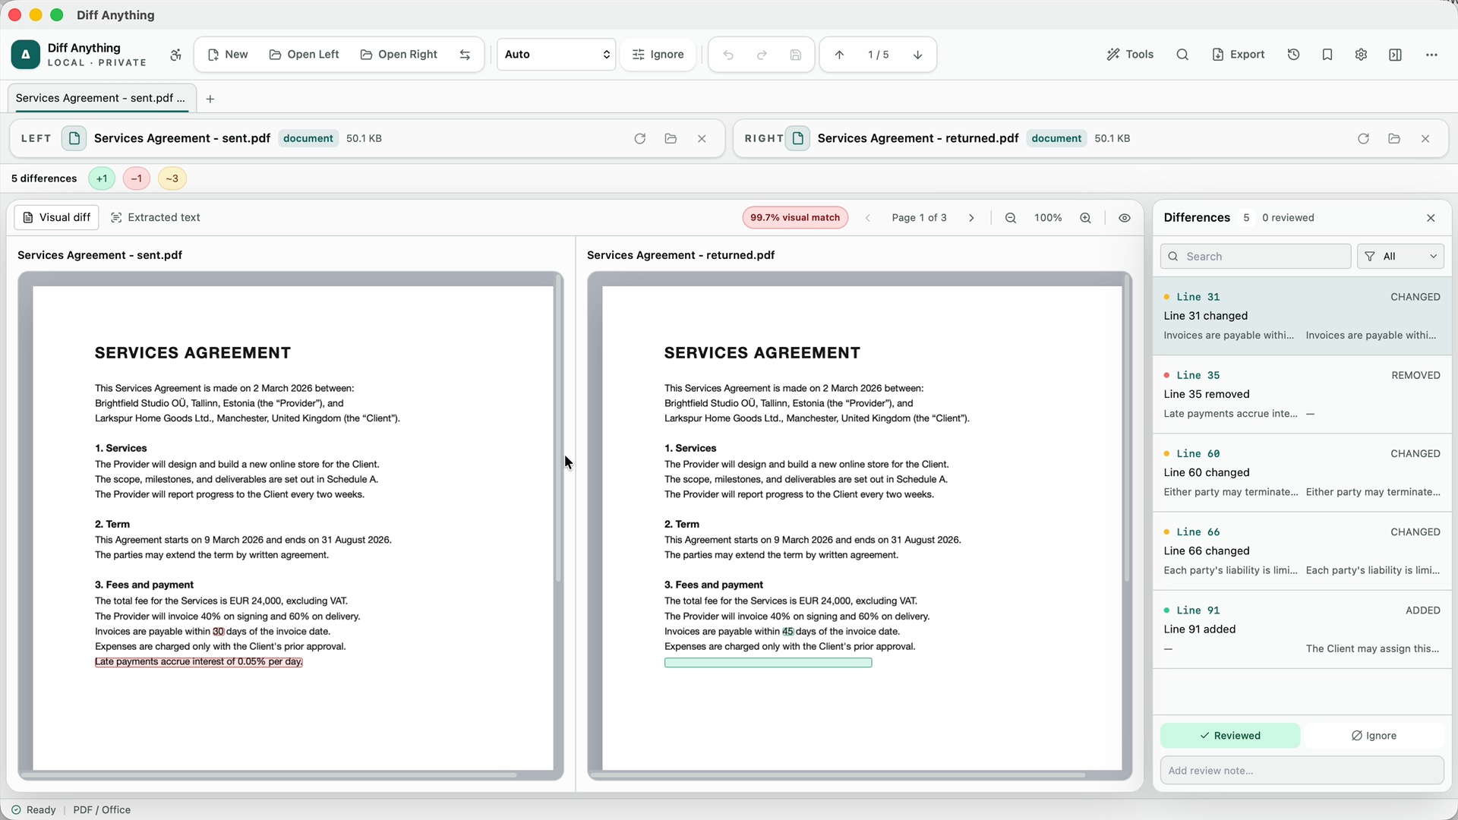
Task: Focus the differences Search field
Action: pyautogui.click(x=1256, y=257)
